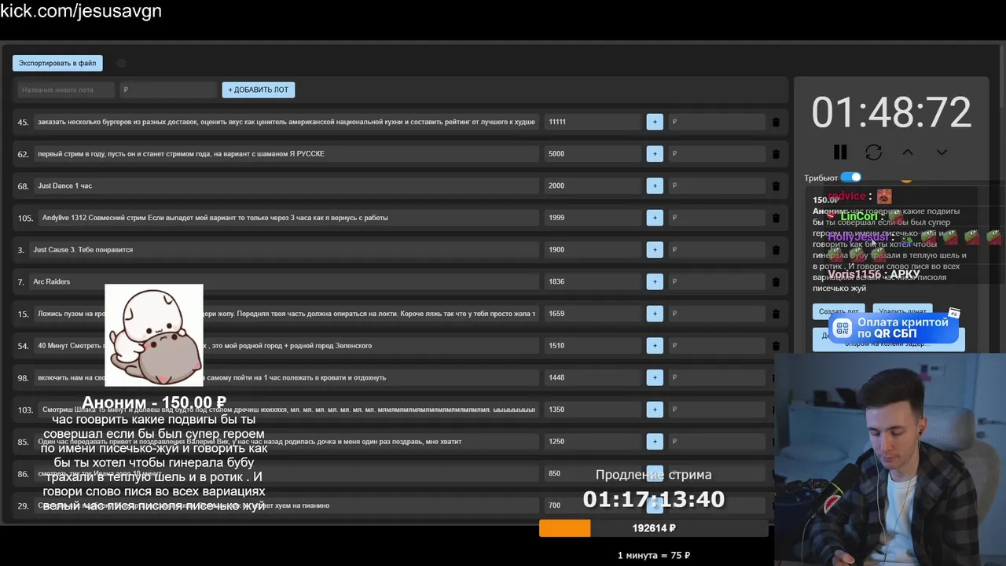Focus the Название нового лота field
1006x566 pixels.
pos(66,90)
